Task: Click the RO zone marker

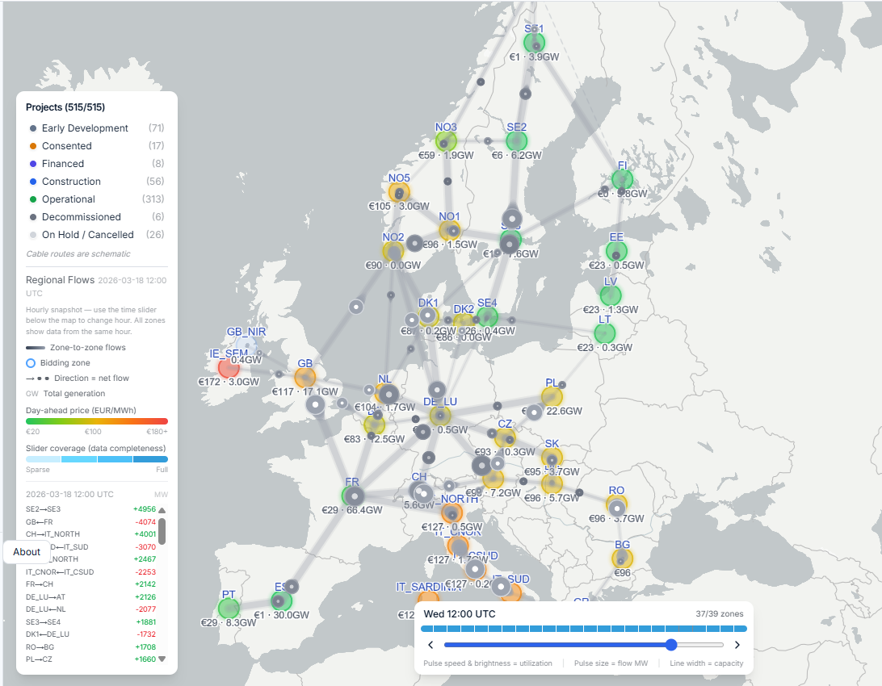Action: (x=616, y=506)
